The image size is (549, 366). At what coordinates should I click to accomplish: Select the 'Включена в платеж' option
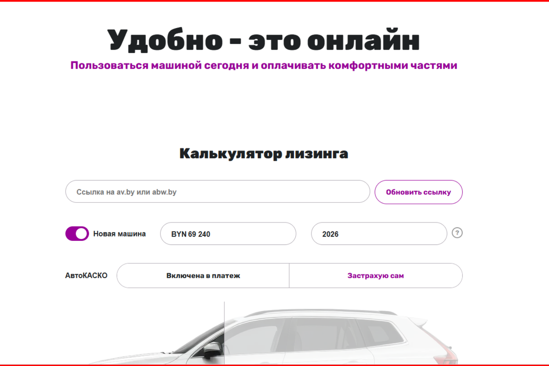tap(203, 275)
